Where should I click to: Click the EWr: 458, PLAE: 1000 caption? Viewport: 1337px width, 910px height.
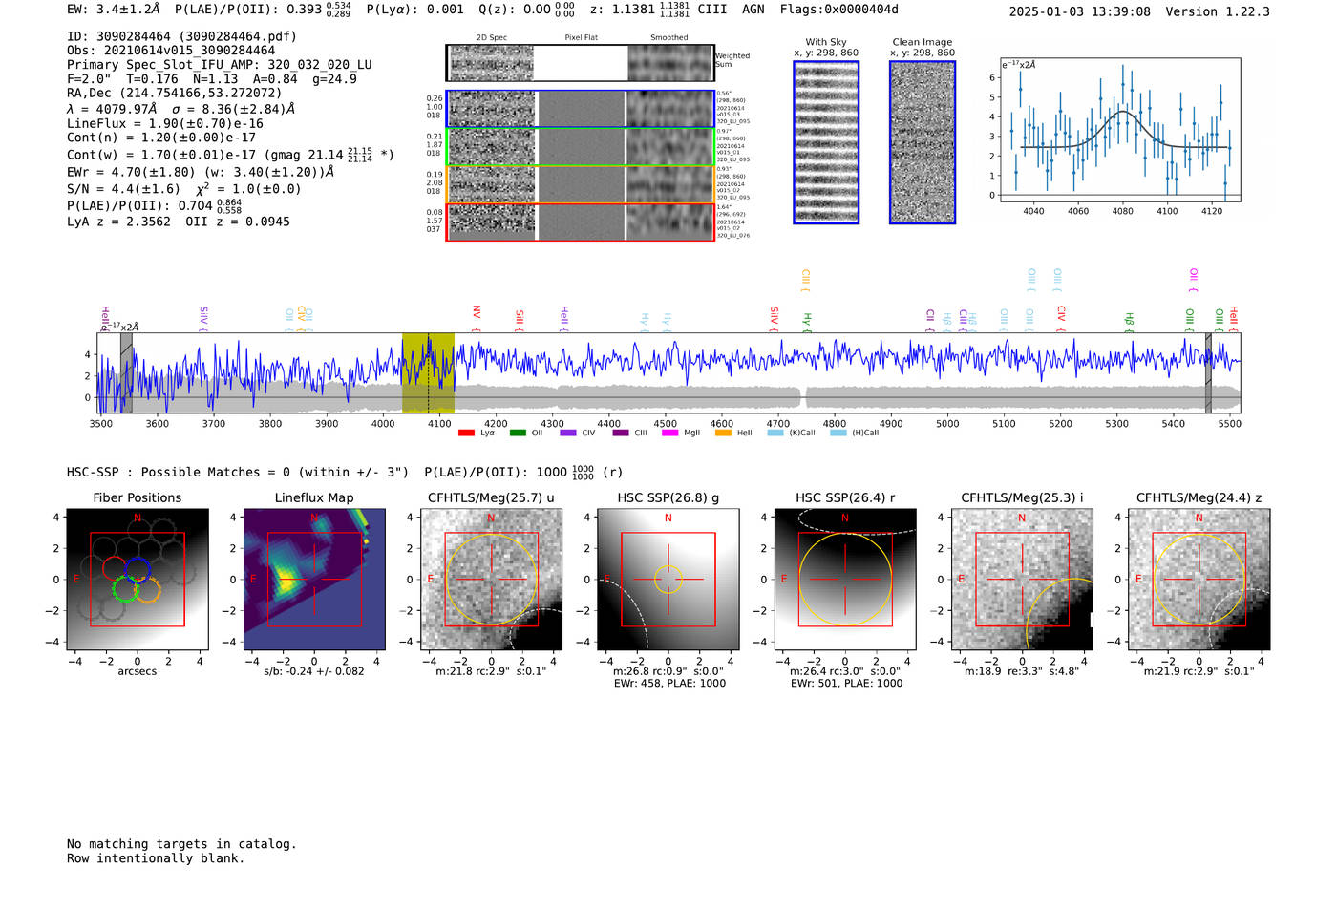coord(668,683)
